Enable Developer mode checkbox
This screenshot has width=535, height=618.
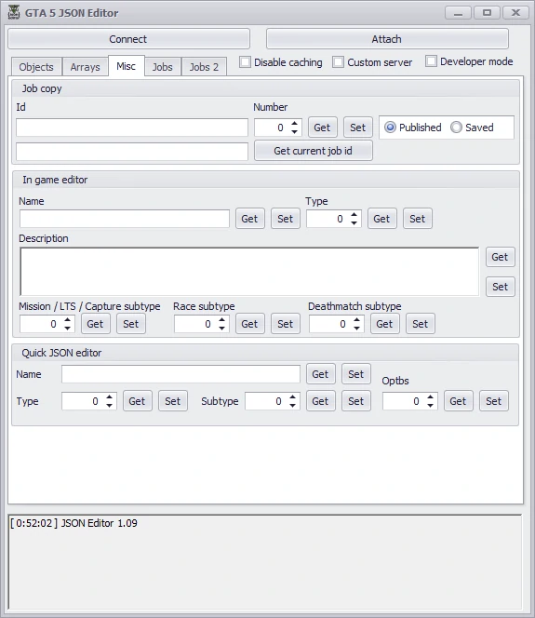(431, 61)
